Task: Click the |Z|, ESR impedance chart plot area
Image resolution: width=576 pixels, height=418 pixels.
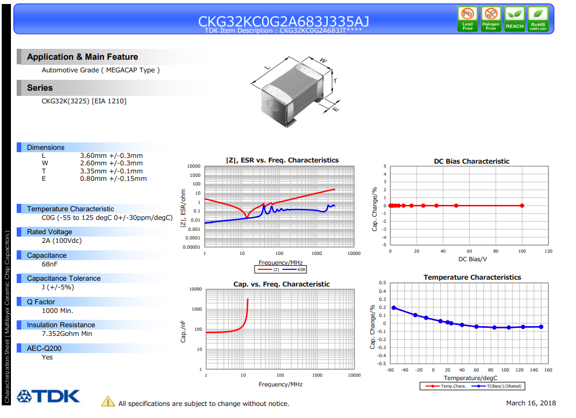Action: point(279,206)
